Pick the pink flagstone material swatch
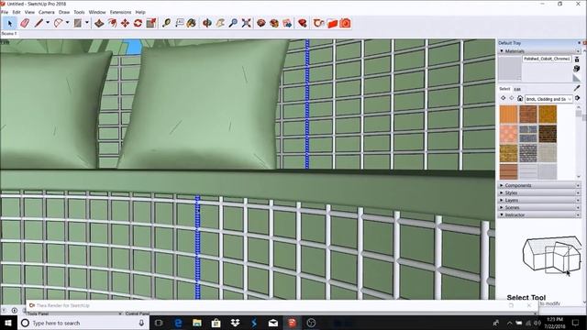Viewport: 587px width, 330px height. (508, 134)
